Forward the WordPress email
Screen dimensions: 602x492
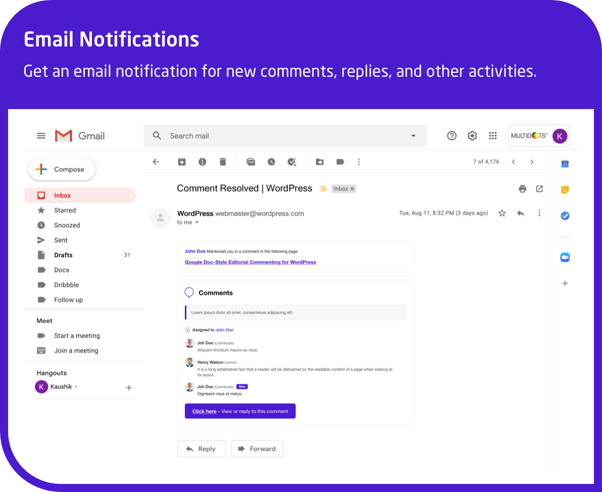click(257, 449)
